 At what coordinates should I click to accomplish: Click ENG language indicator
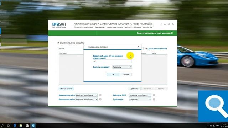coord(218,126)
